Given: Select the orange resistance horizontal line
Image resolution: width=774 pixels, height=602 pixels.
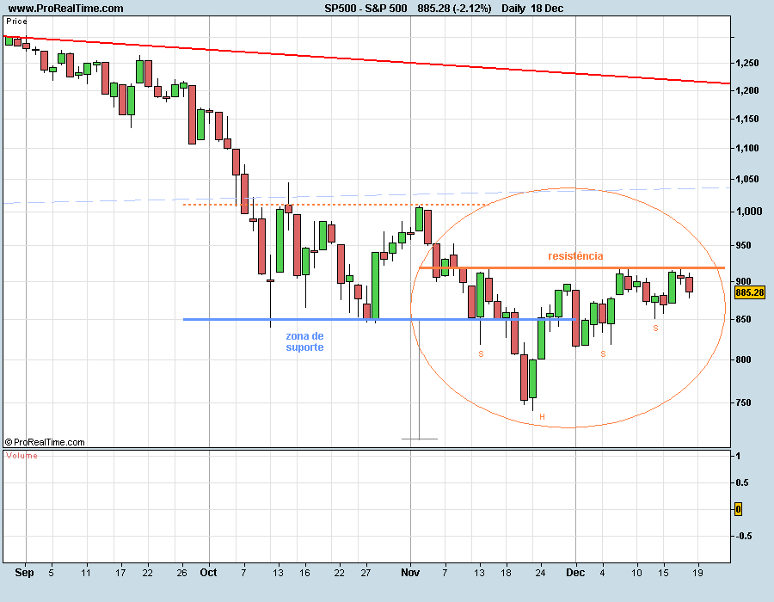Looking at the screenshot, I should 572,268.
